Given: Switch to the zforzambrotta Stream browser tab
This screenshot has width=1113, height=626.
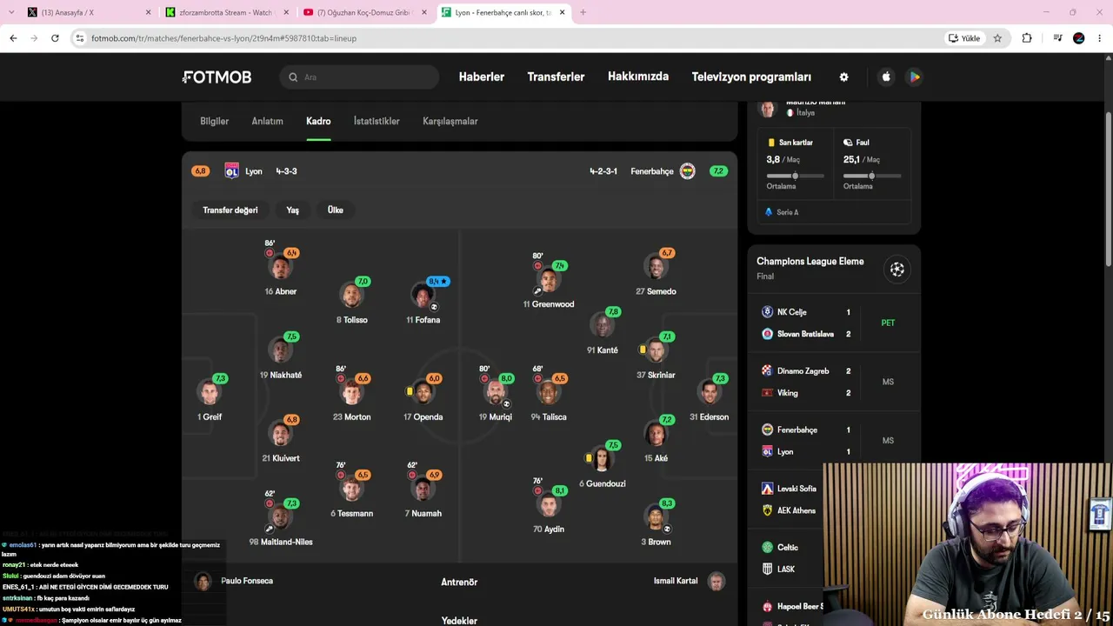Looking at the screenshot, I should tap(227, 12).
